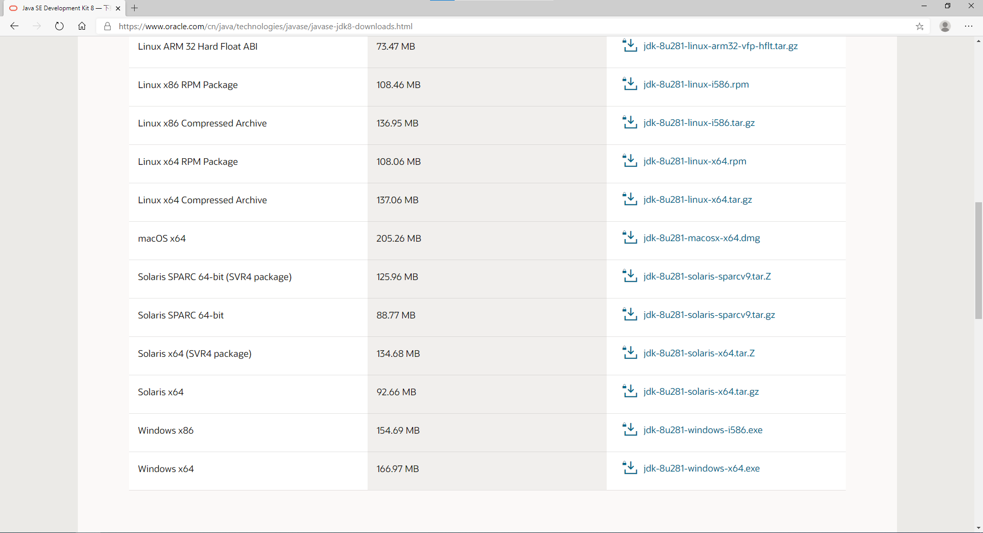Click download icon next to linux-x64.rpm
Image resolution: width=983 pixels, height=533 pixels.
[x=629, y=161]
